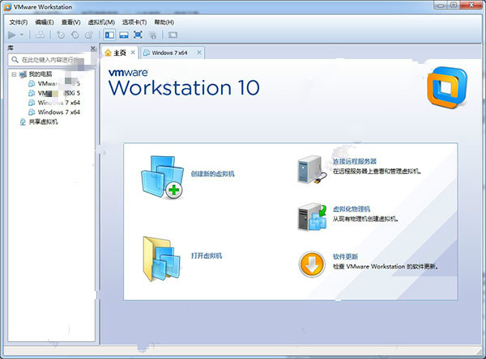Click the 我的电脑 computer icon

[23, 74]
